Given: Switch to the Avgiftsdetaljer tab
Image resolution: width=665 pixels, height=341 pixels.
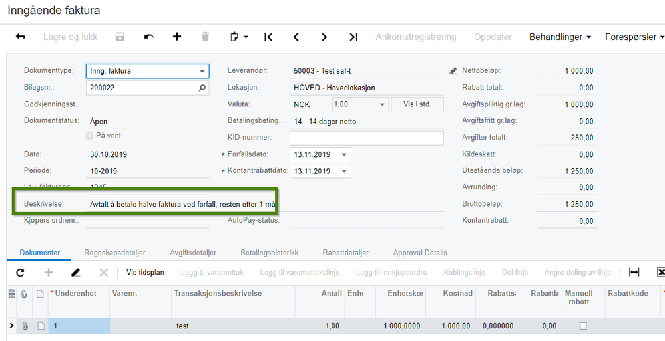Looking at the screenshot, I should click(x=193, y=253).
